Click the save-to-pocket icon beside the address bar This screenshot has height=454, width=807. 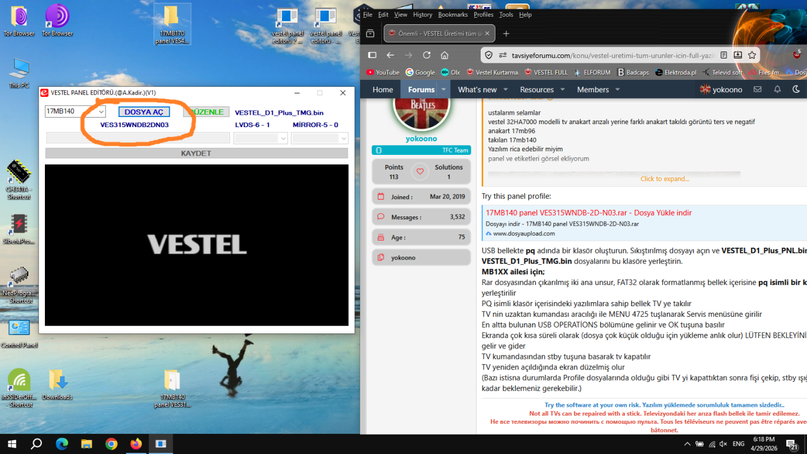pos(738,54)
